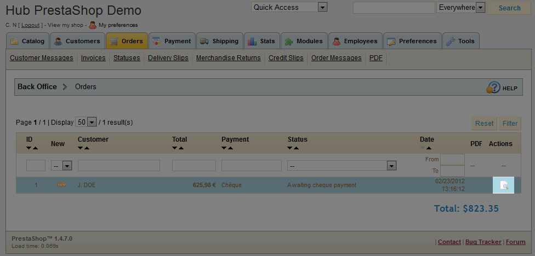Sort the ID column descending
Viewport: 535px width, 256px height.
coord(29,148)
